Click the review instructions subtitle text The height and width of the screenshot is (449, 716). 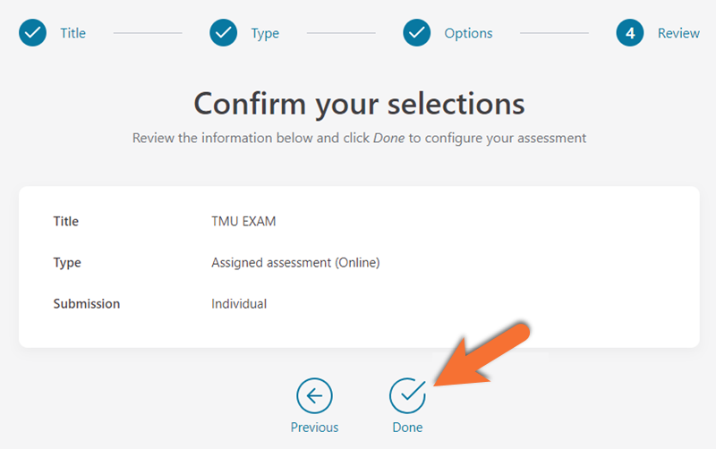tap(360, 139)
